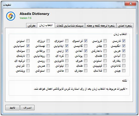Toggle the اسپانیایی checkbox off
The height and width of the screenshot is (116, 139).
point(28,46)
